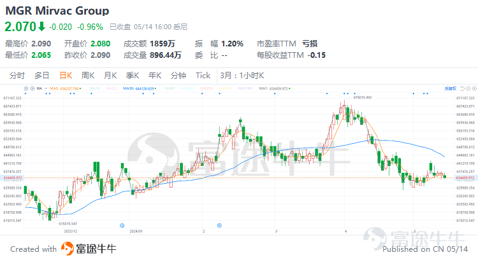Enable the MA60 moving average line
478x262 pixels.
(x=170, y=88)
